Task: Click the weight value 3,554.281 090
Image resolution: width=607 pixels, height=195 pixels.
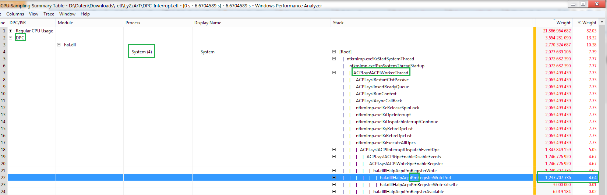Action: (558, 38)
